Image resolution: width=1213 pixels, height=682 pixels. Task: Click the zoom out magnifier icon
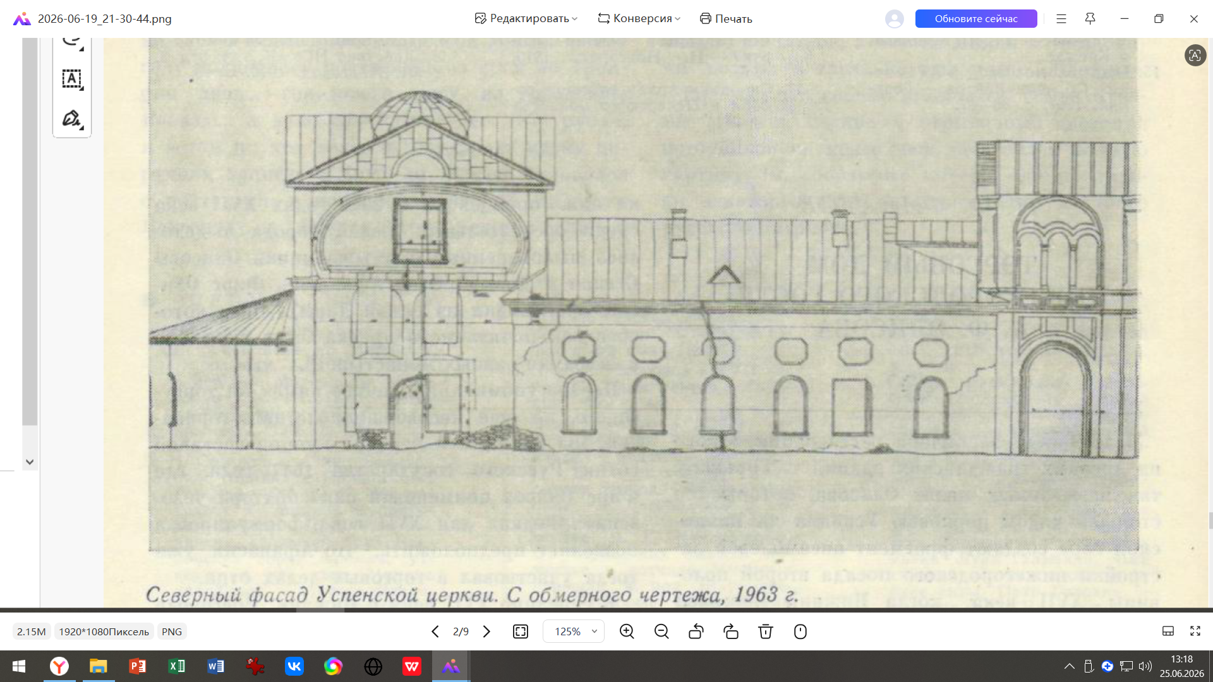[661, 631]
